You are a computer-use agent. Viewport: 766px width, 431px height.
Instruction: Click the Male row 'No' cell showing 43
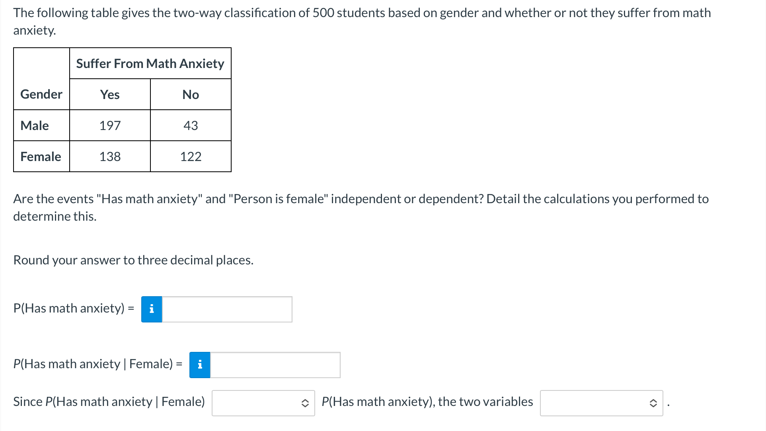pos(191,125)
